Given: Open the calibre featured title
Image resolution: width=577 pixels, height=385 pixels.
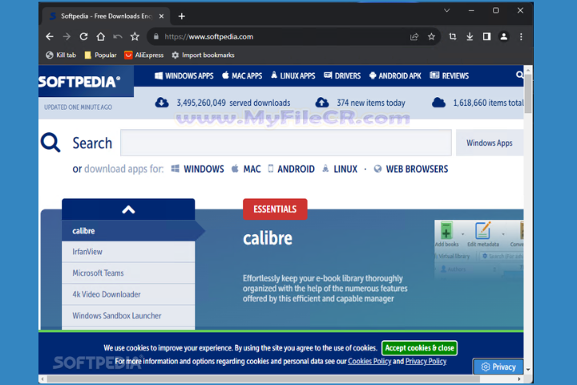Looking at the screenshot, I should point(268,238).
